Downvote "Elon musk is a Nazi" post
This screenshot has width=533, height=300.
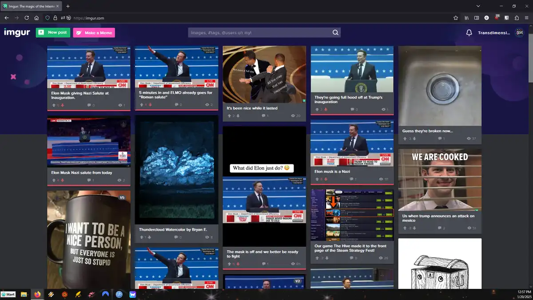[326, 179]
